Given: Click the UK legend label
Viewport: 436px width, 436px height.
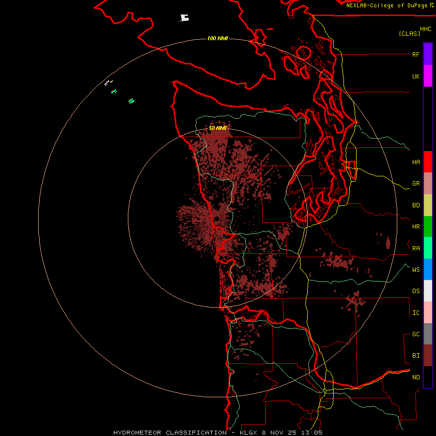Looking at the screenshot, I should (416, 76).
